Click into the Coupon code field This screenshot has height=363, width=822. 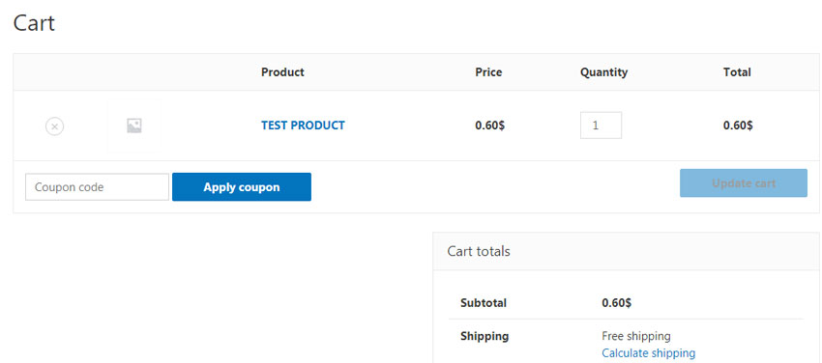(x=97, y=187)
